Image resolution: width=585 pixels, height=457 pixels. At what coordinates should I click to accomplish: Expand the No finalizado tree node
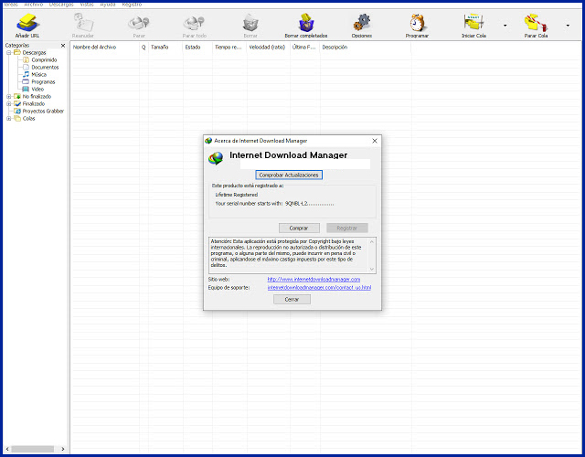click(x=8, y=97)
